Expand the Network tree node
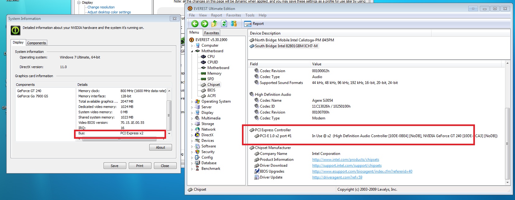 pyautogui.click(x=192, y=130)
